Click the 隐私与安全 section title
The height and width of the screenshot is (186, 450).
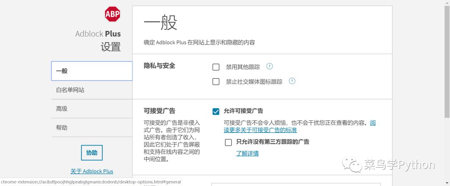tap(160, 66)
